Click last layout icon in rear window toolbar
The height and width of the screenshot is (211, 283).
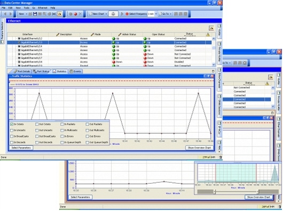coord(245,63)
